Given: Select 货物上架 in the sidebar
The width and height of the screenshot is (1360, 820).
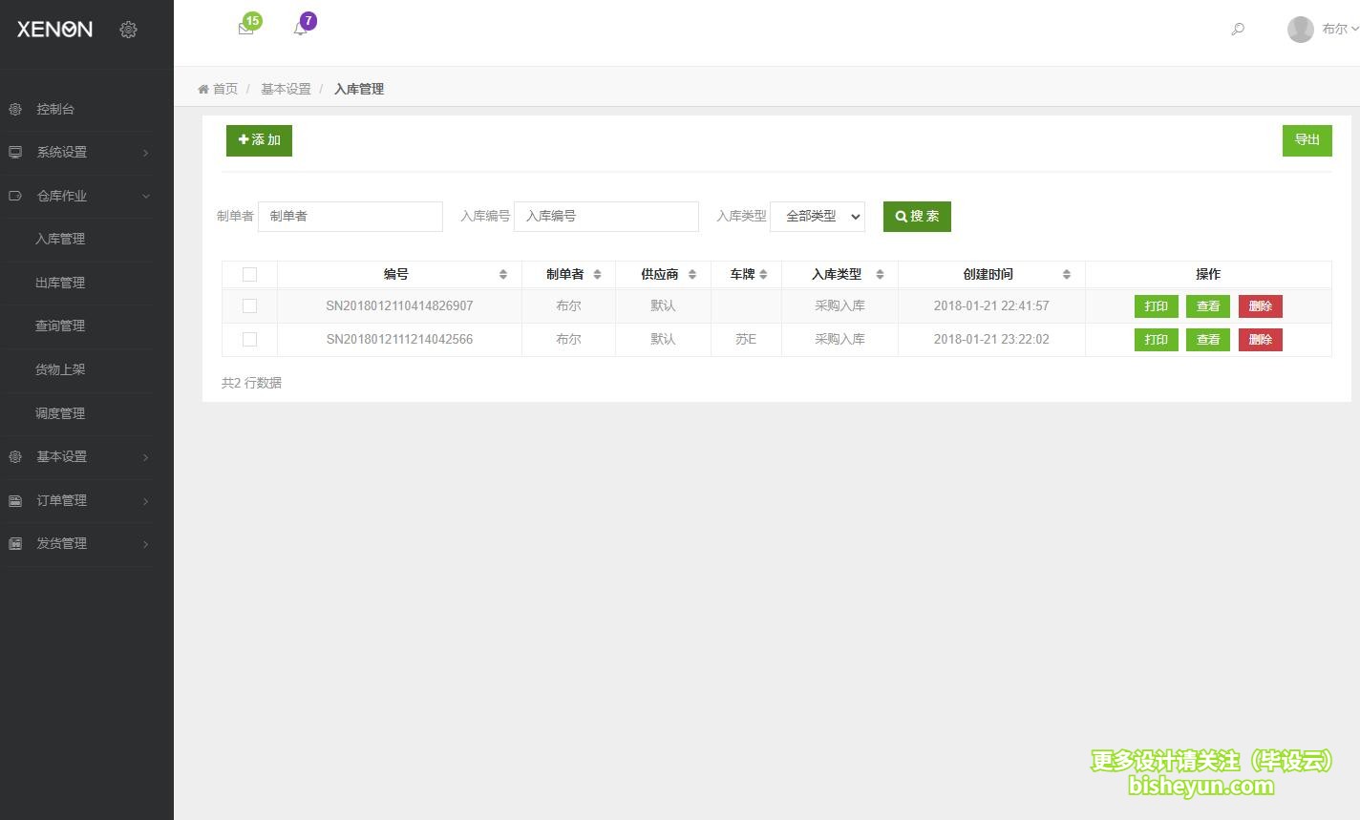Looking at the screenshot, I should (60, 369).
